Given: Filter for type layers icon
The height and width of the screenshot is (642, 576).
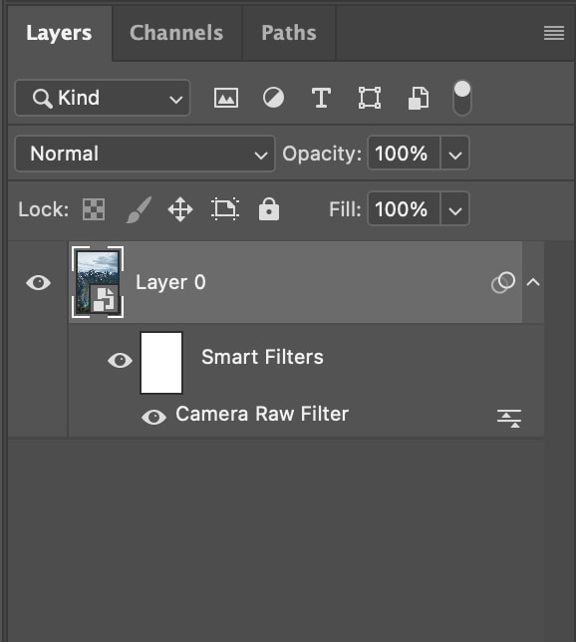Looking at the screenshot, I should 321,99.
